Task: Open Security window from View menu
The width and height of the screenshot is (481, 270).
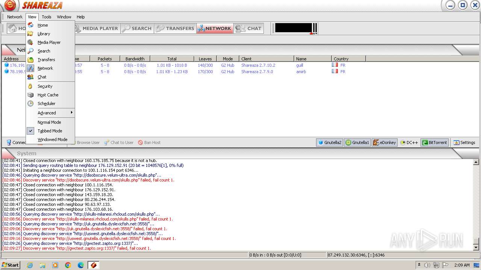Action: tap(50, 86)
